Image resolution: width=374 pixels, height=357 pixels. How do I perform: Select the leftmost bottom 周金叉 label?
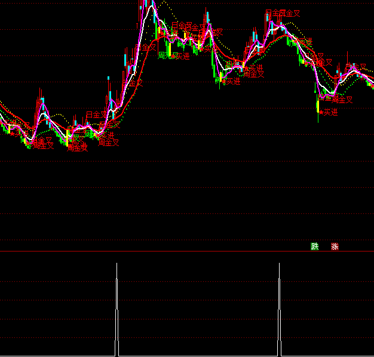pyautogui.click(x=43, y=145)
